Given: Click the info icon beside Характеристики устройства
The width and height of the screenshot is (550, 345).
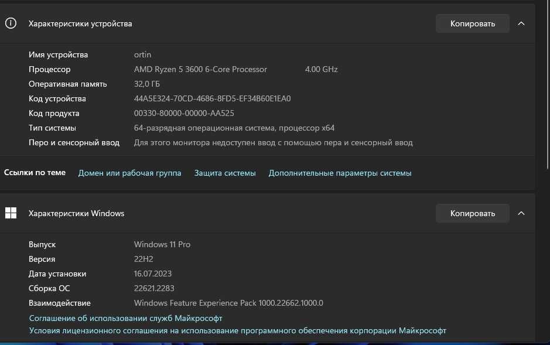Looking at the screenshot, I should point(11,23).
